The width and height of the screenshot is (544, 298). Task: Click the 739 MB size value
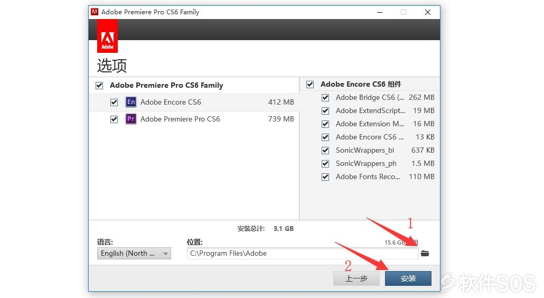pos(281,119)
